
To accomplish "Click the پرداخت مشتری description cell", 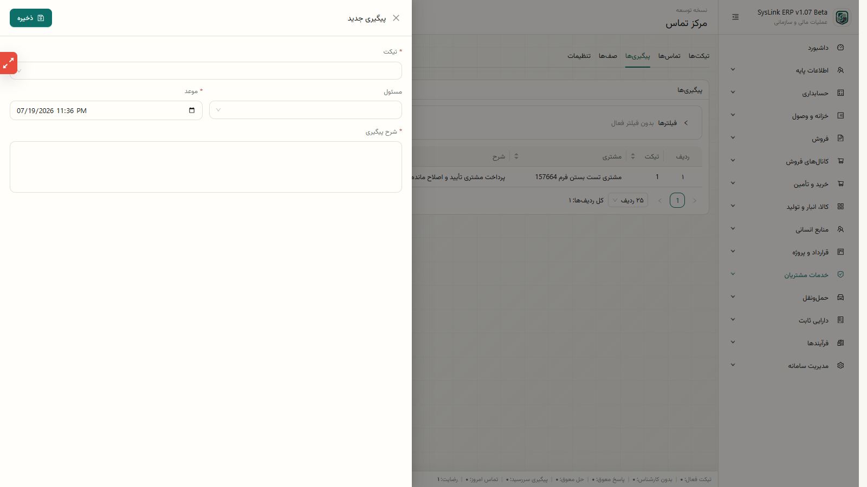I will pyautogui.click(x=458, y=177).
